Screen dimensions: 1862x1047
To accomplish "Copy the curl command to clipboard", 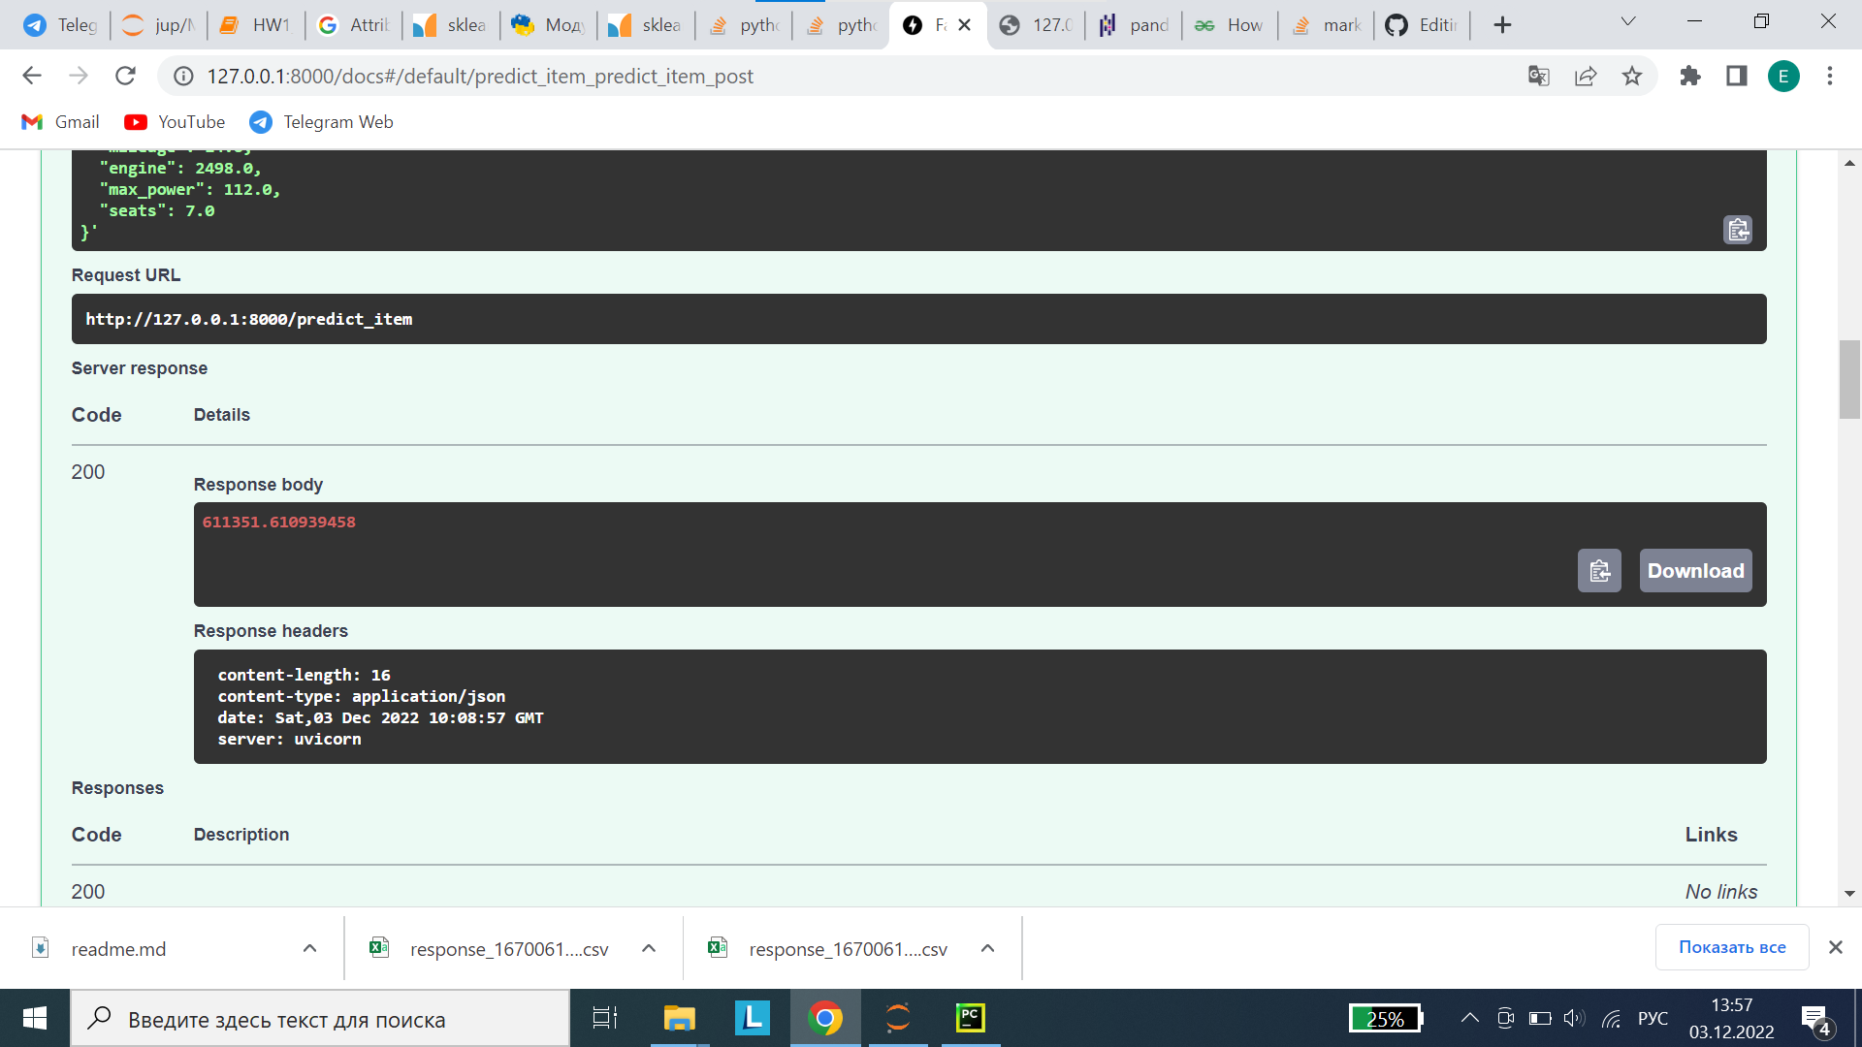I will 1737,230.
